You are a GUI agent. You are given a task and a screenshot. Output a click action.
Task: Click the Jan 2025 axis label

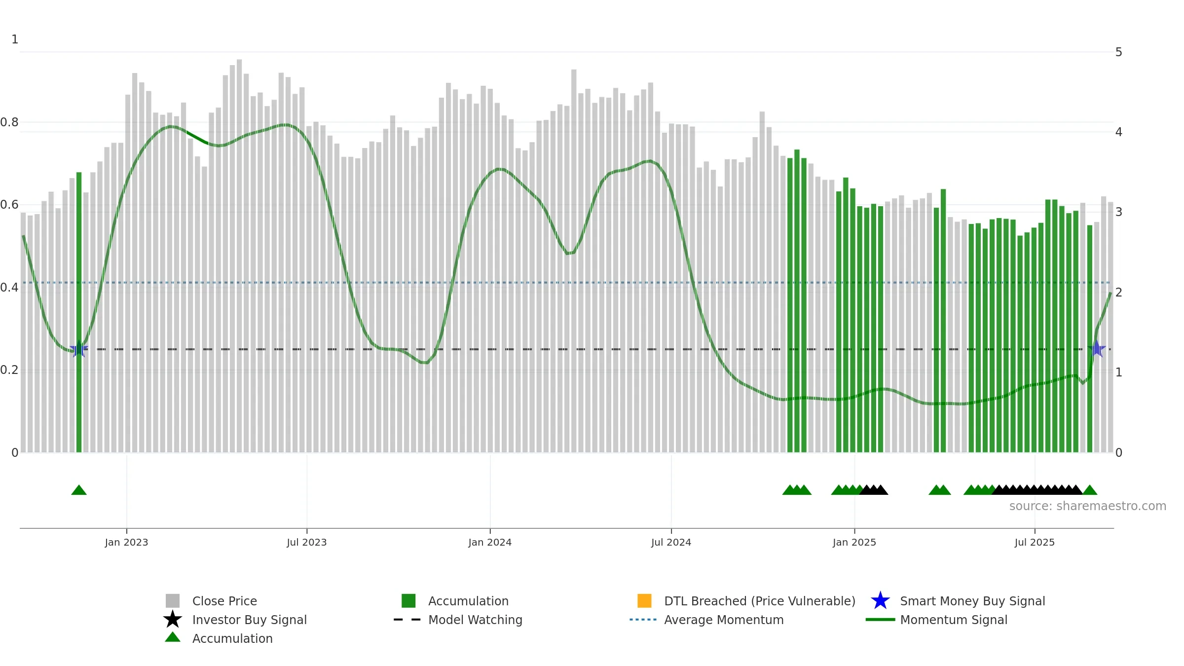coord(854,542)
